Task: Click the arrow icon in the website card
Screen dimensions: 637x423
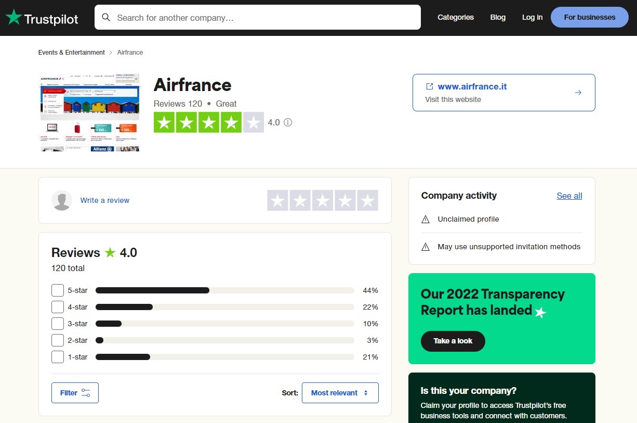Action: [x=578, y=93]
